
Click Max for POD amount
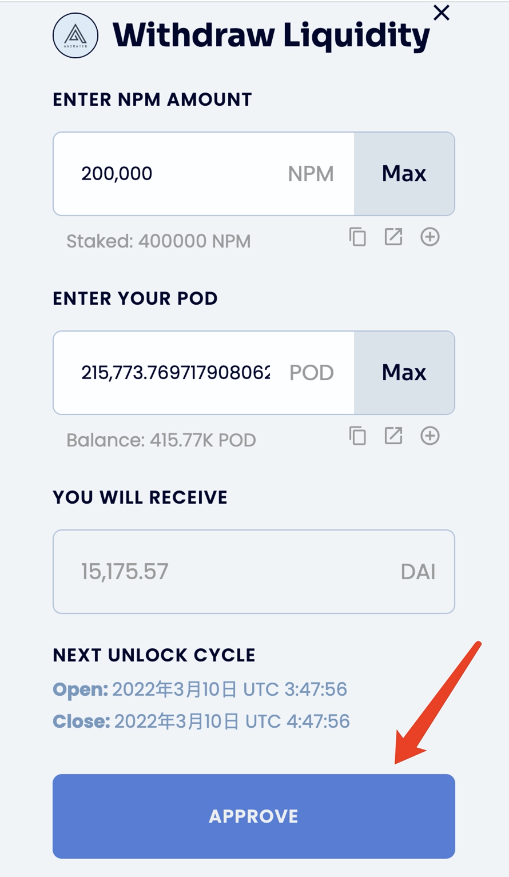[x=404, y=373]
